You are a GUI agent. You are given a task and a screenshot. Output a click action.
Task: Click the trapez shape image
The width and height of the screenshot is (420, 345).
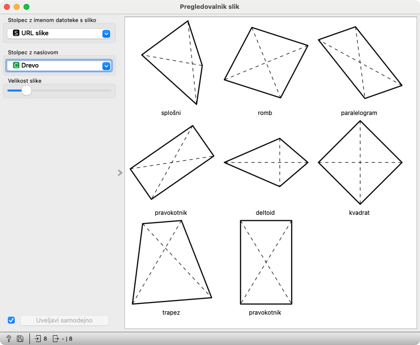pyautogui.click(x=172, y=262)
